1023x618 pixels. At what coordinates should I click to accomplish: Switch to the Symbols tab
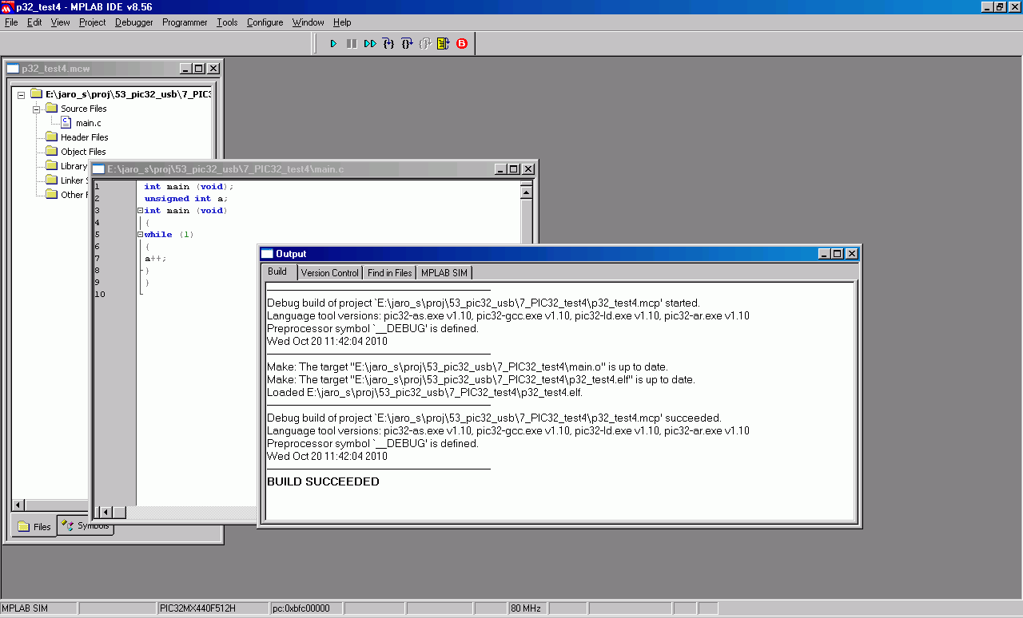click(x=86, y=526)
